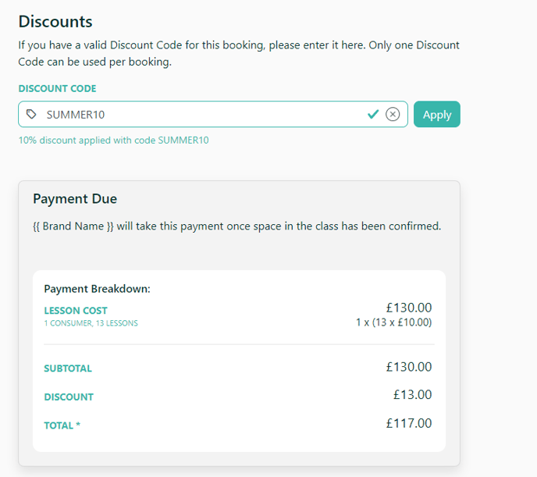The image size is (537, 477).
Task: Clear discount code with circled X icon
Action: point(393,114)
